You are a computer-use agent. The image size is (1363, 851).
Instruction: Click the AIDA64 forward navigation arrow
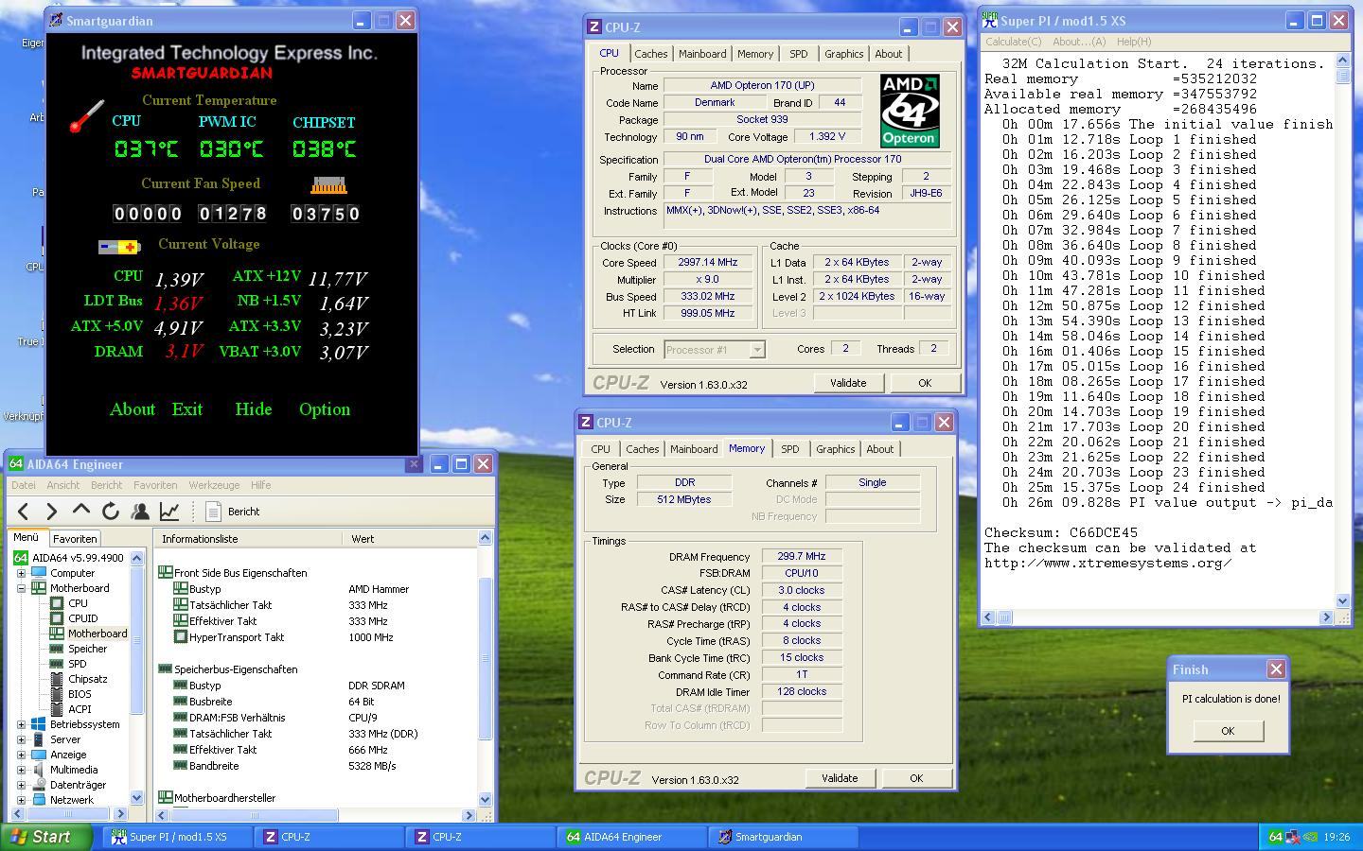tap(52, 512)
